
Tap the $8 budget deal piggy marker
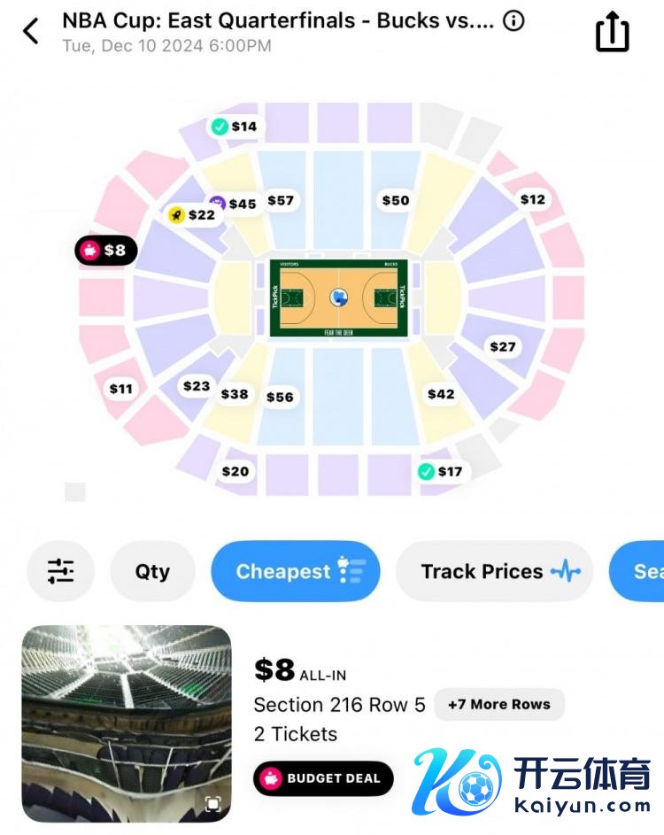coord(105,251)
